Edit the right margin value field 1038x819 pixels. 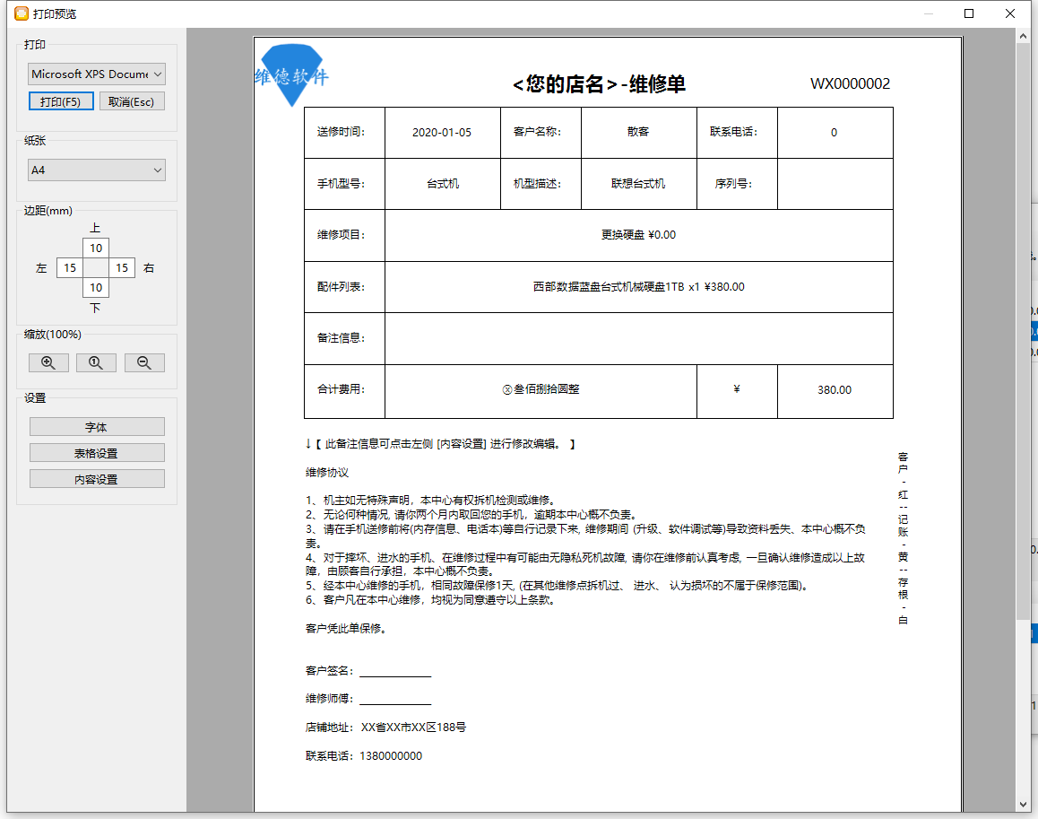pyautogui.click(x=122, y=267)
